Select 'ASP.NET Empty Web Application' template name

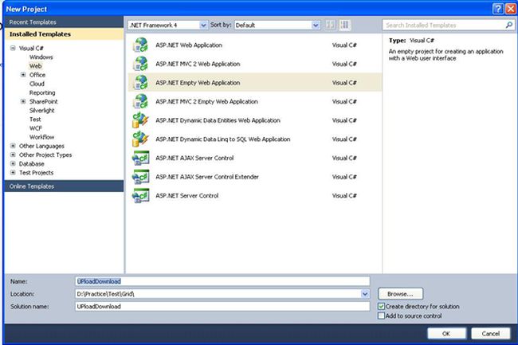(198, 83)
